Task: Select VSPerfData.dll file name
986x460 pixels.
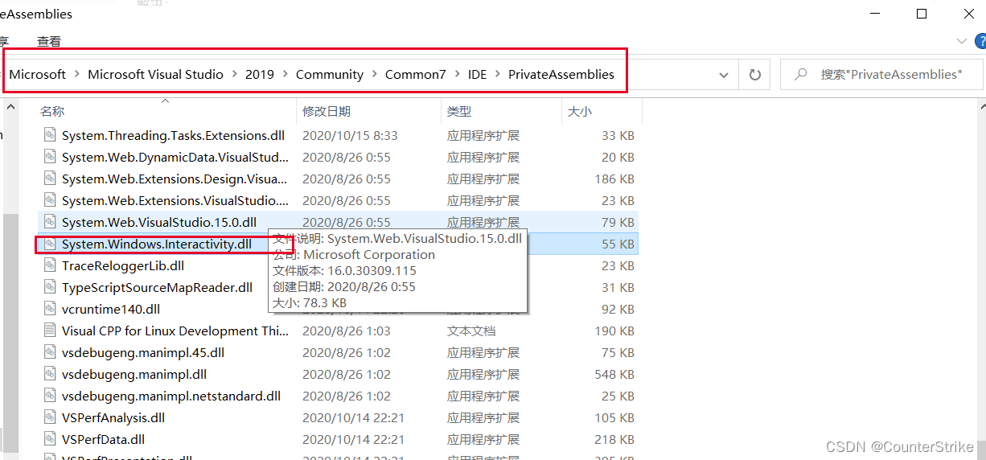Action: (103, 439)
